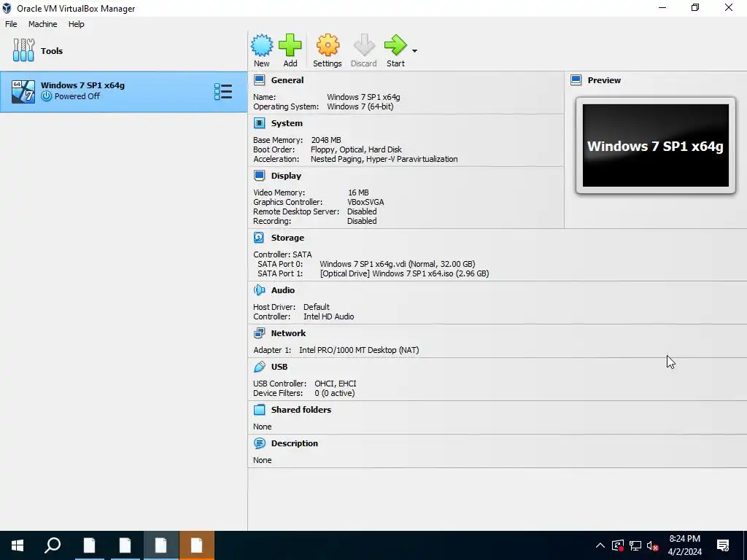Click the Shared folders section icon

[259, 410]
